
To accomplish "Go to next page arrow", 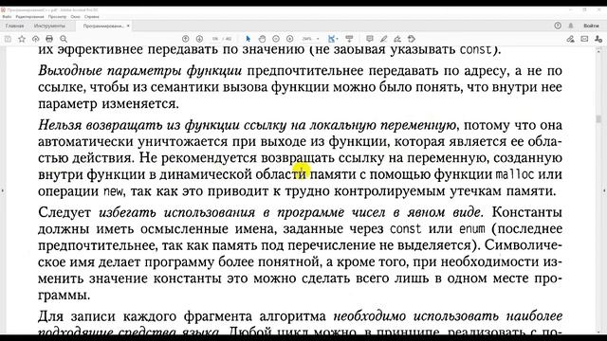I will click(x=199, y=39).
